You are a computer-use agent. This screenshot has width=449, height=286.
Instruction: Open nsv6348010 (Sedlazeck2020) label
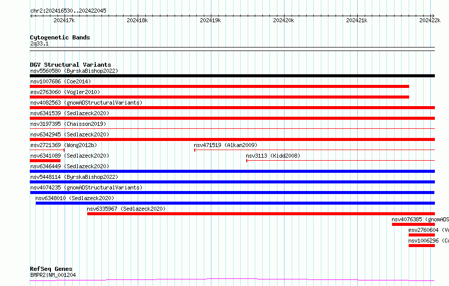75,198
